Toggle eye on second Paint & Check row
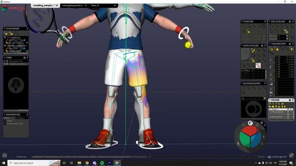The image size is (296, 166). 27,51
